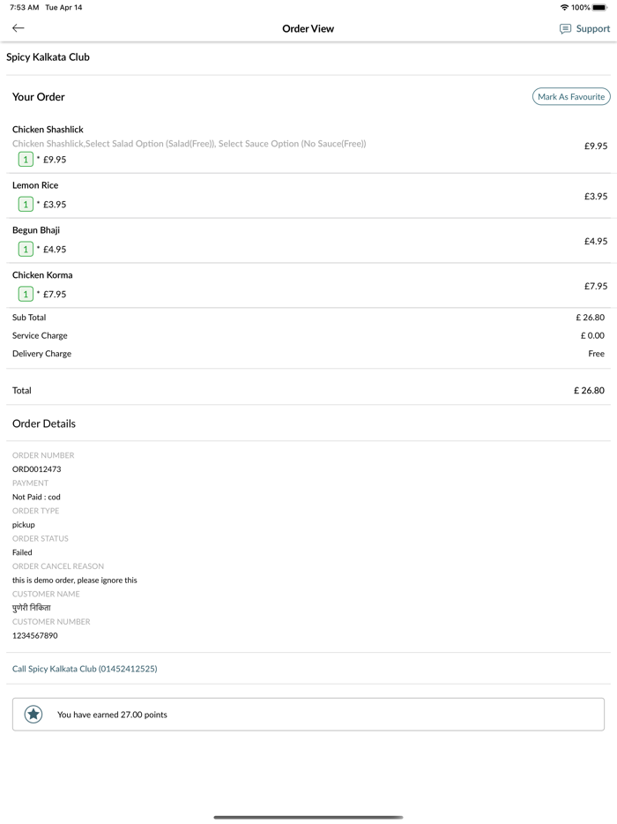The height and width of the screenshot is (824, 617).
Task: Tap the customer number 1234567890
Action: [34, 635]
